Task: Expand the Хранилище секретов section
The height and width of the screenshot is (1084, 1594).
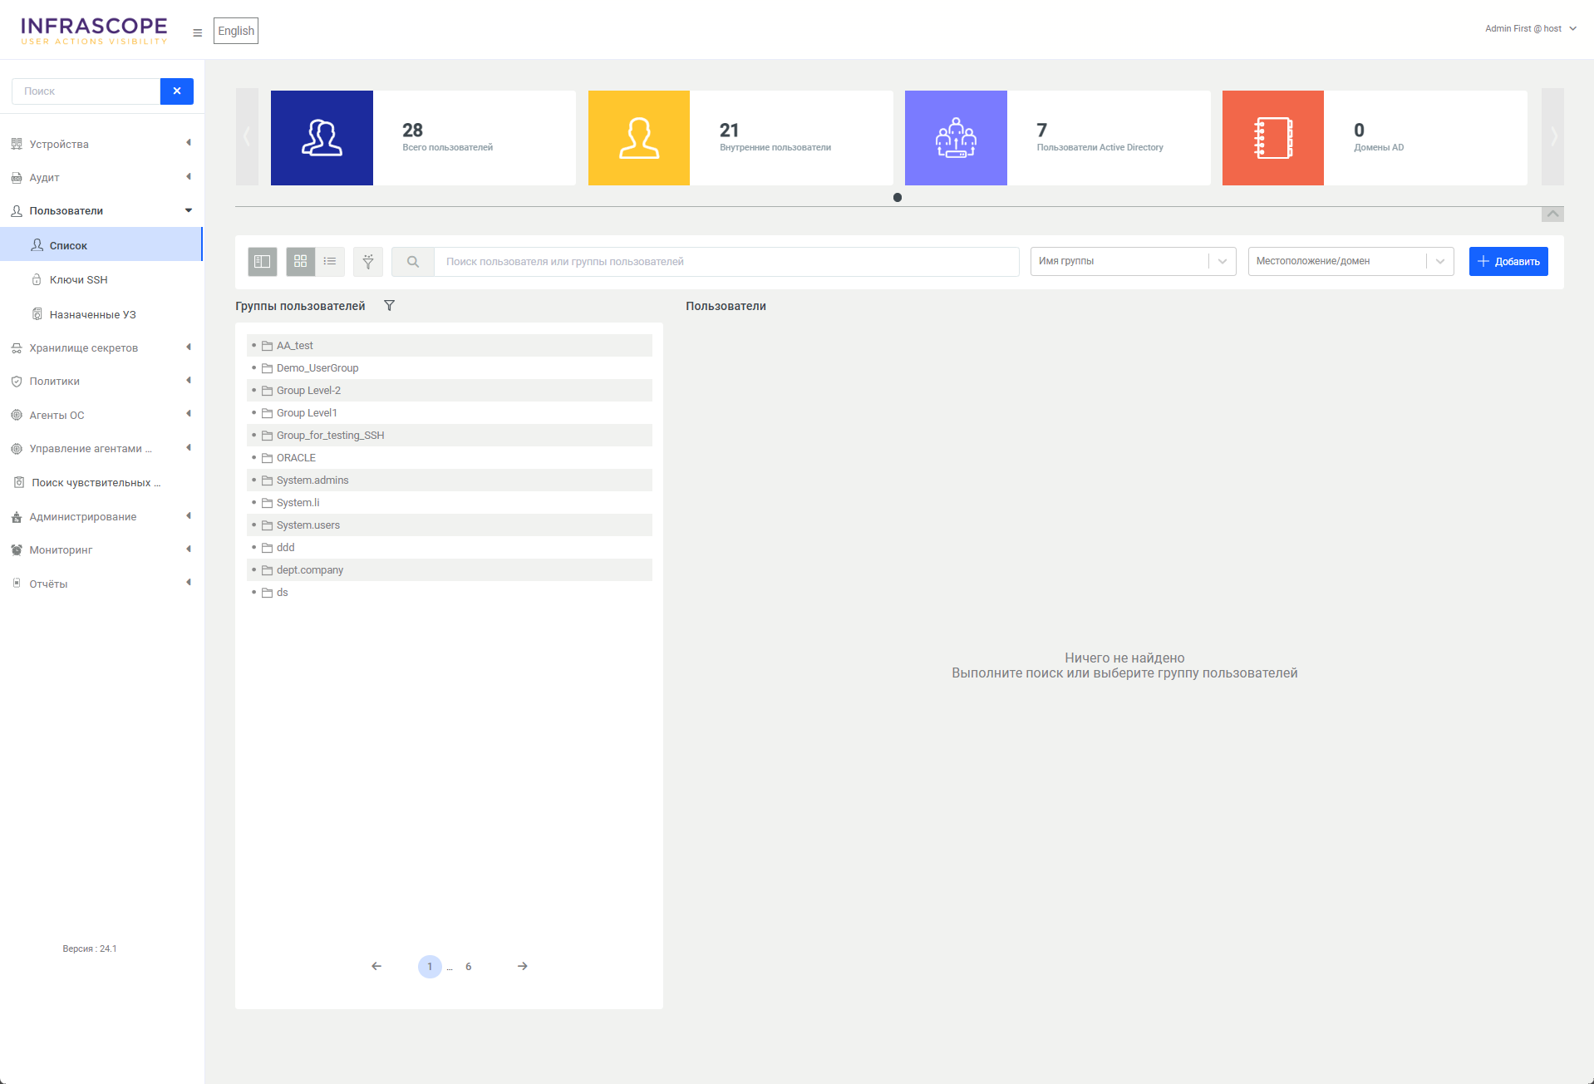Action: 101,347
